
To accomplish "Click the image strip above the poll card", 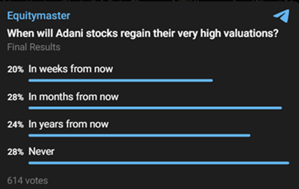I will point(150,1).
